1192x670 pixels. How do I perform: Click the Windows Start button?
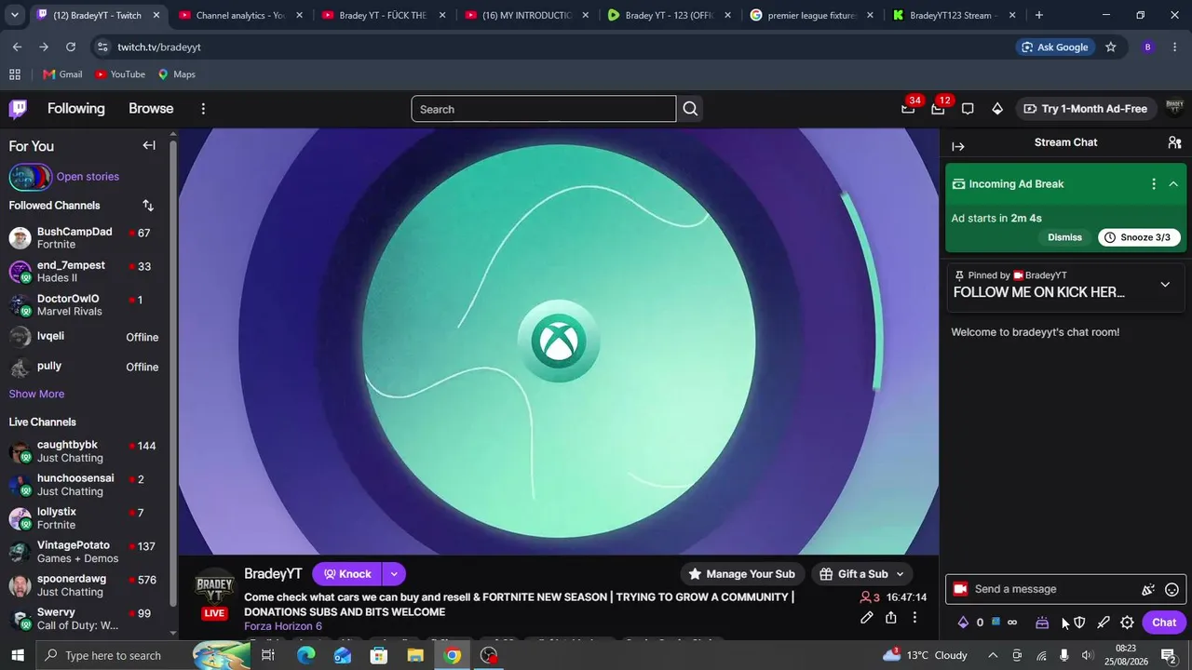click(x=18, y=655)
